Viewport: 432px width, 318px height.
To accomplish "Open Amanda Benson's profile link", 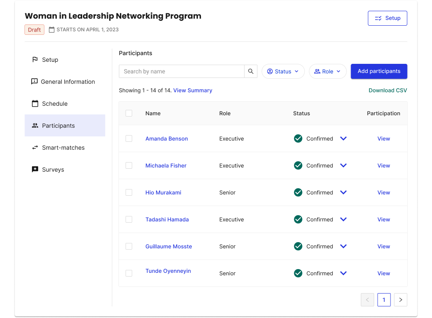I will coord(167,138).
